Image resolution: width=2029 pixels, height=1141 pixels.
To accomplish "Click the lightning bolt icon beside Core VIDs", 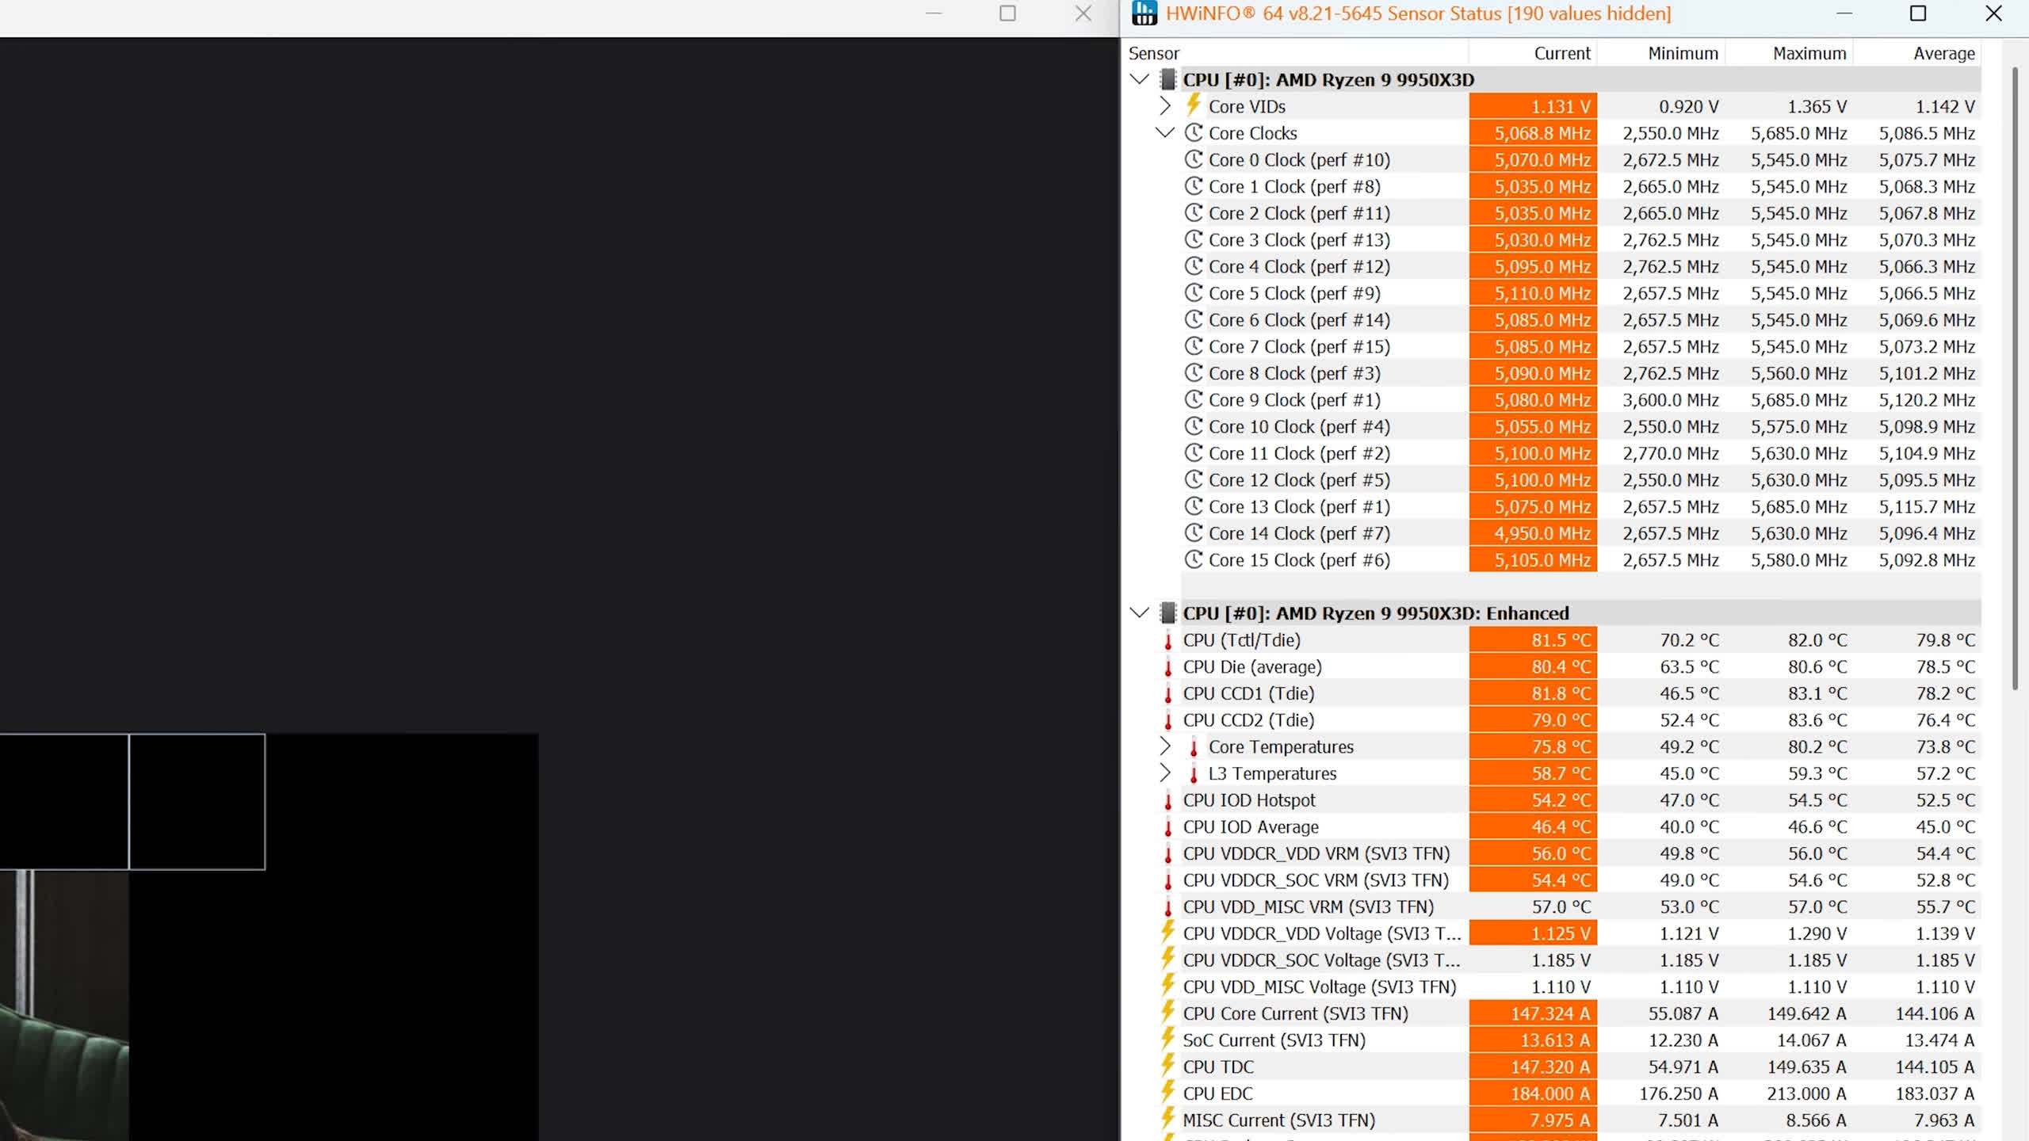I will (x=1193, y=105).
